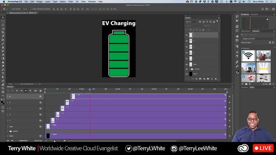Hide layer 3 in Layers panel

click(x=187, y=47)
